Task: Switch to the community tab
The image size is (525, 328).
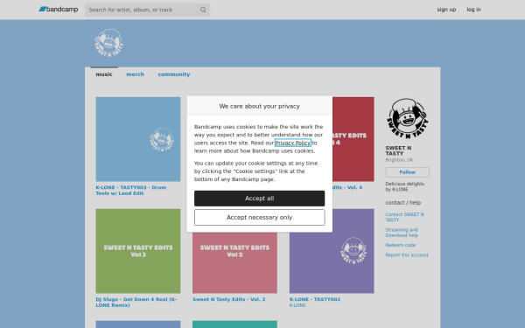Action: point(174,74)
